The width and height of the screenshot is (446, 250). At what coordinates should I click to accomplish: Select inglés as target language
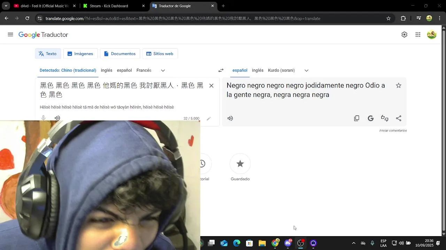click(x=258, y=70)
